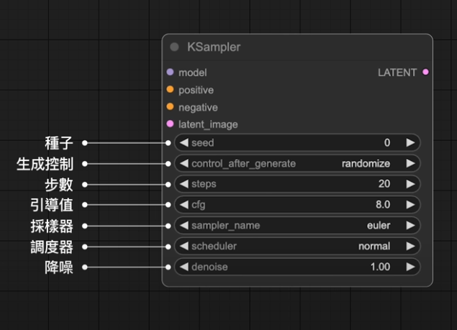Decrease steps value using left arrow
Viewport: 457px width, 330px height.
pos(184,184)
